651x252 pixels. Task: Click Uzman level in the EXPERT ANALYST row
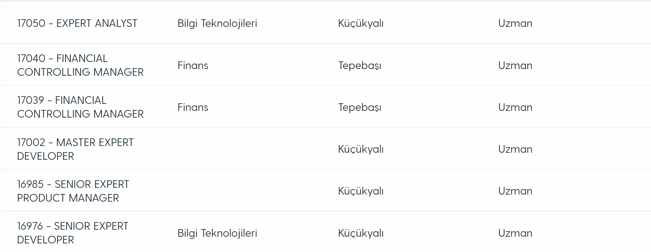(515, 23)
